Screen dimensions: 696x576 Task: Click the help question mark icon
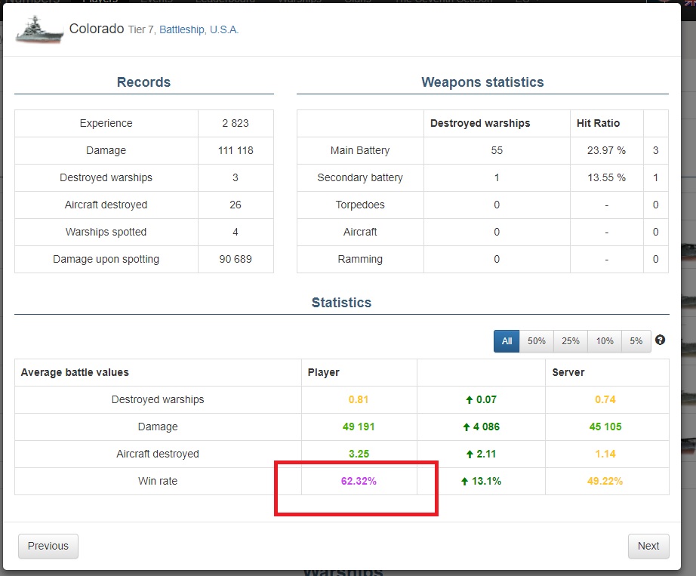click(x=660, y=340)
